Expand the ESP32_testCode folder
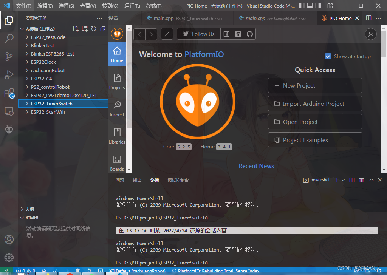This screenshot has width=387, height=275. pos(63,37)
